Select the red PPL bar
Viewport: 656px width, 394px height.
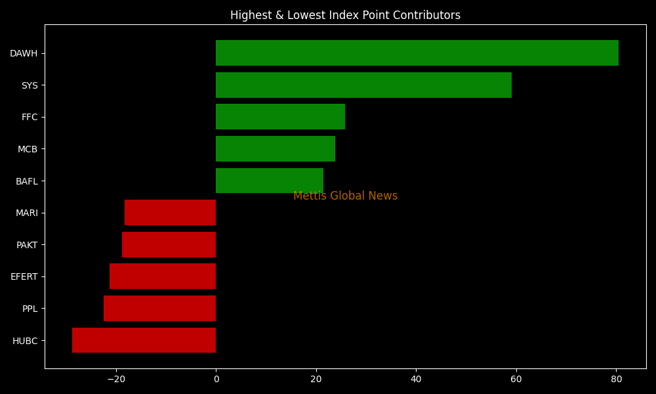click(x=160, y=309)
